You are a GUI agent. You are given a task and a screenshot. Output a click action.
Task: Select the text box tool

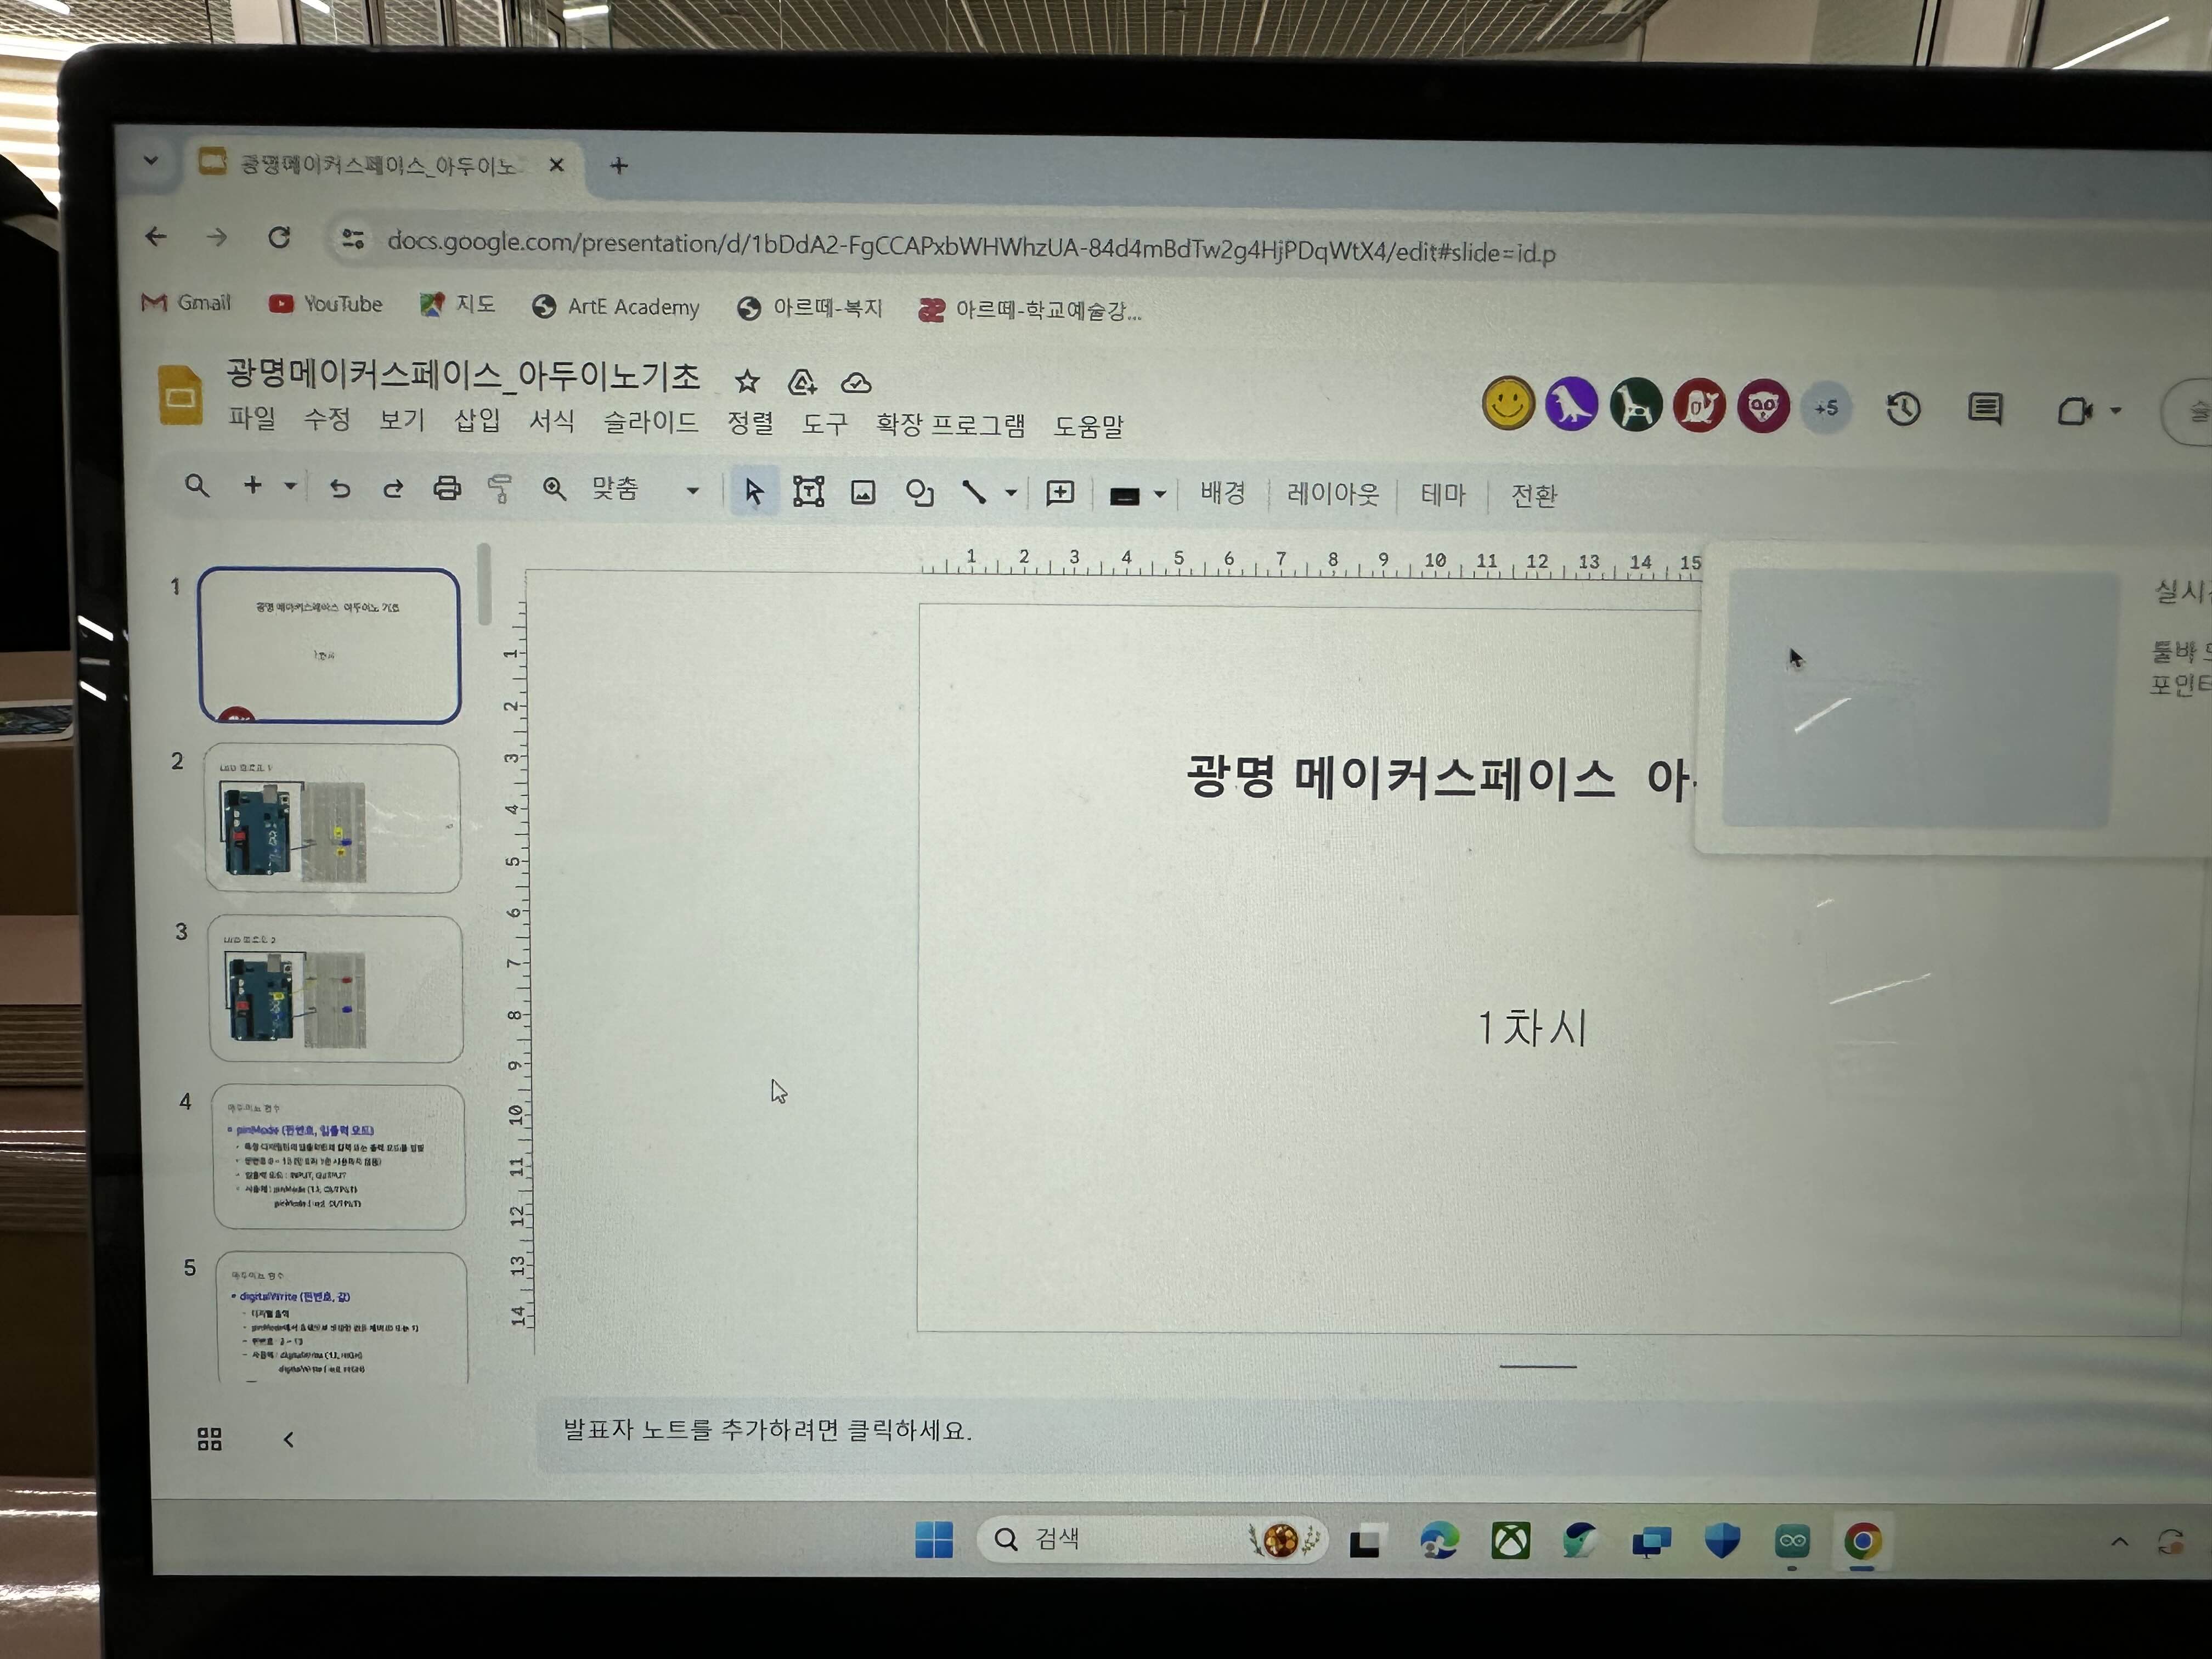point(808,491)
